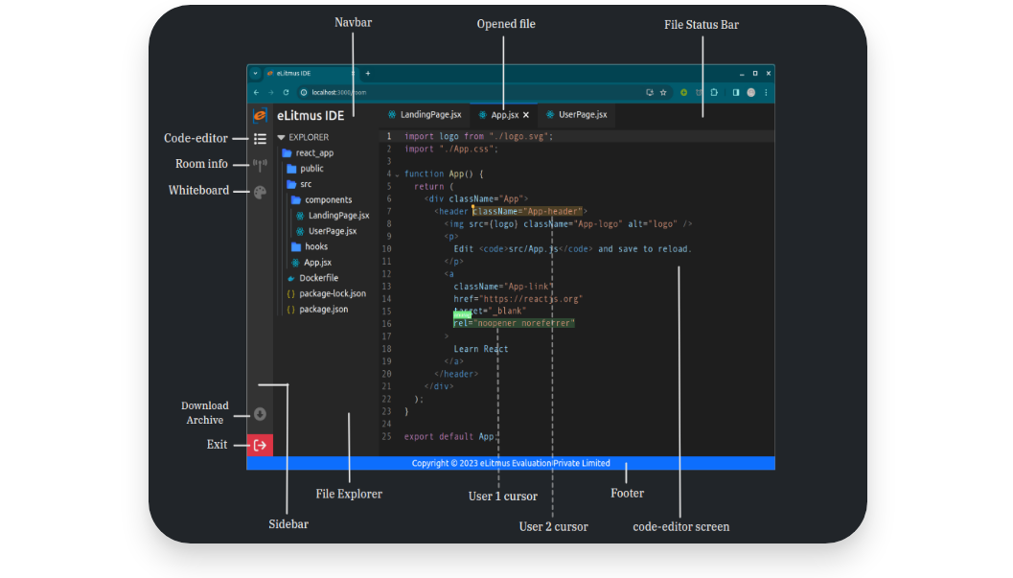1013x578 pixels.
Task: Open the browser extensions puzzle icon
Action: coord(716,93)
